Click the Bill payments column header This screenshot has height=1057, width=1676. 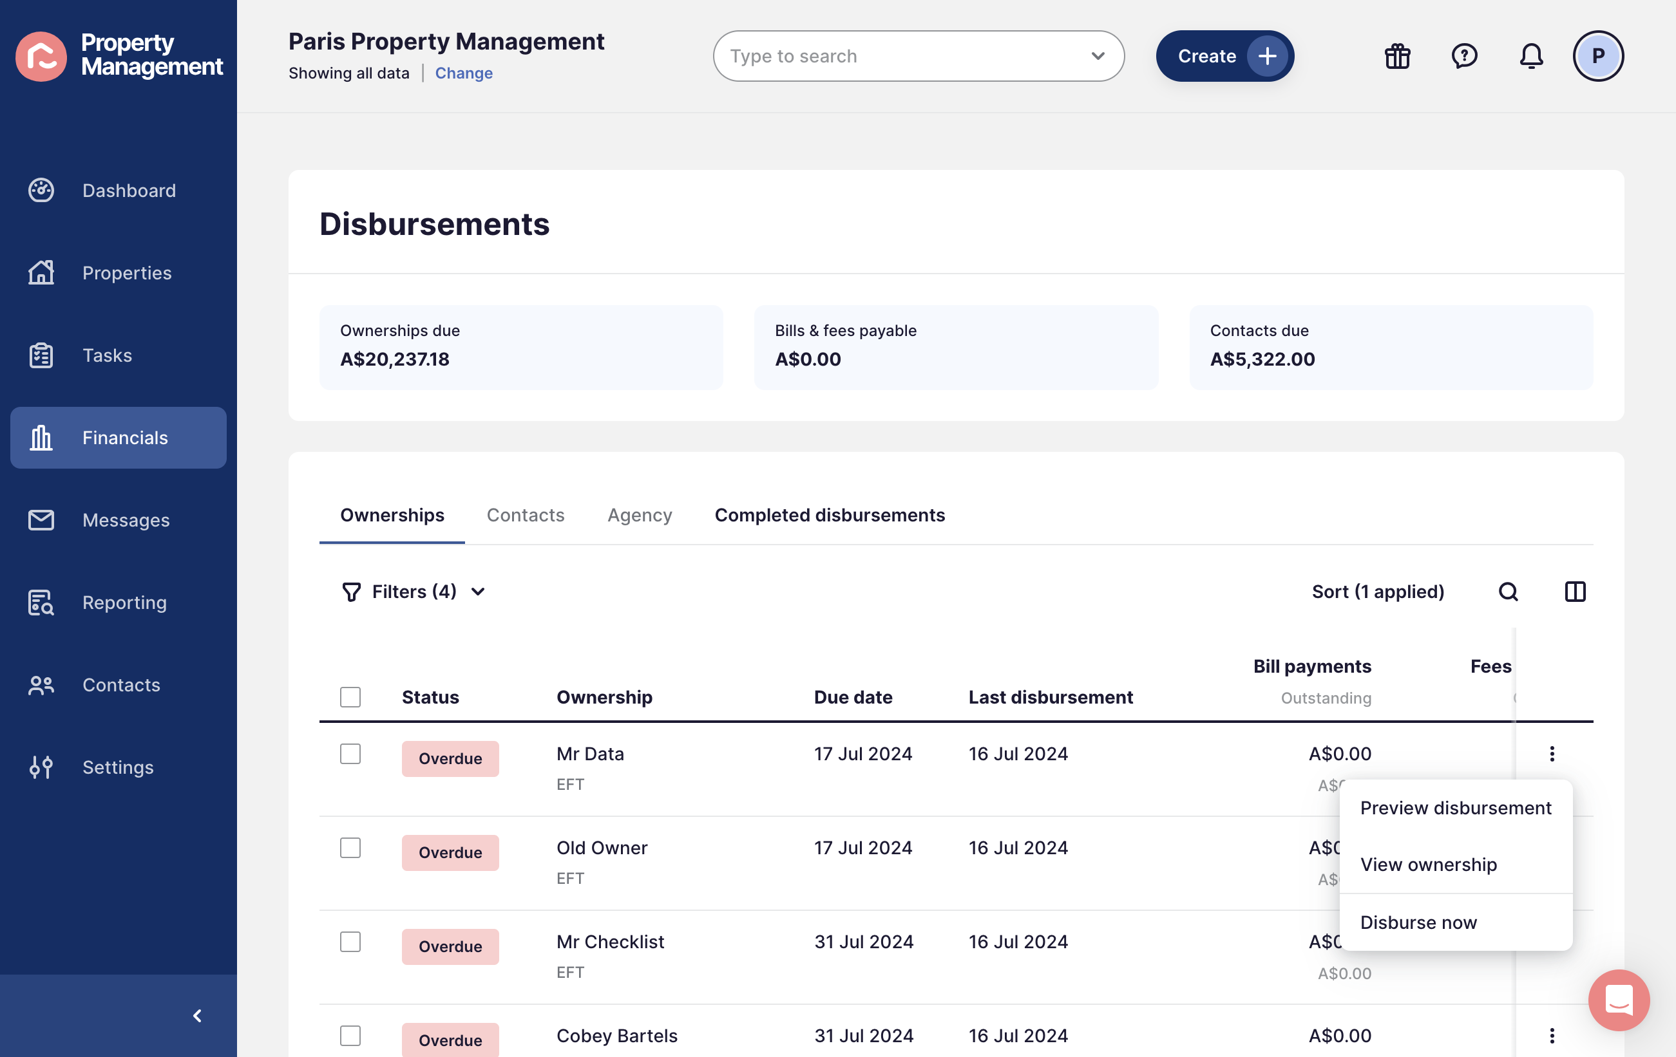pyautogui.click(x=1312, y=666)
